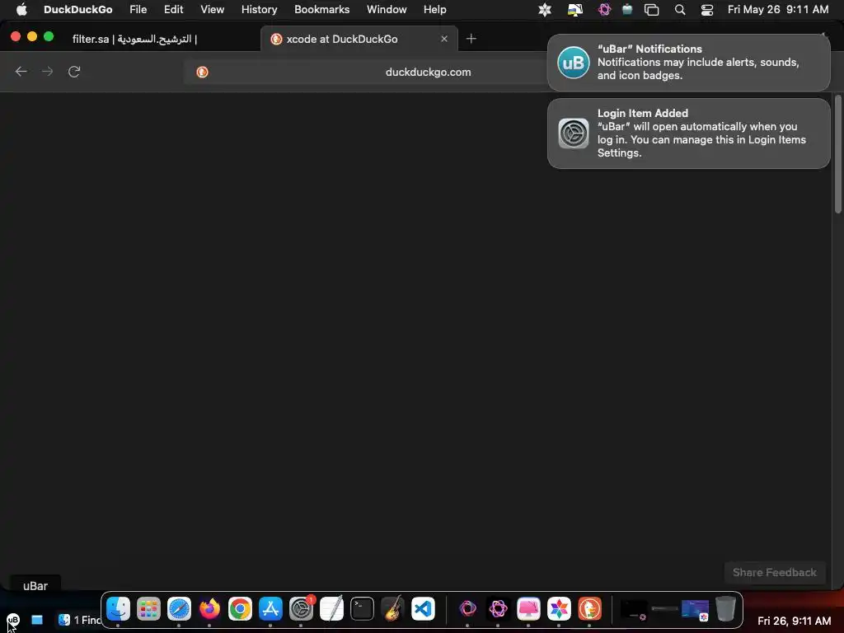Open the DuckDuckGo application menu
The image size is (844, 633).
pyautogui.click(x=78, y=9)
